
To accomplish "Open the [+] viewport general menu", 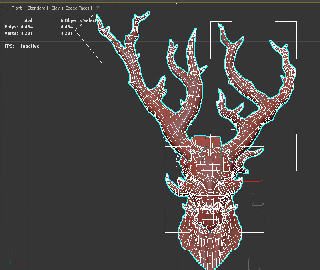I will coord(4,8).
